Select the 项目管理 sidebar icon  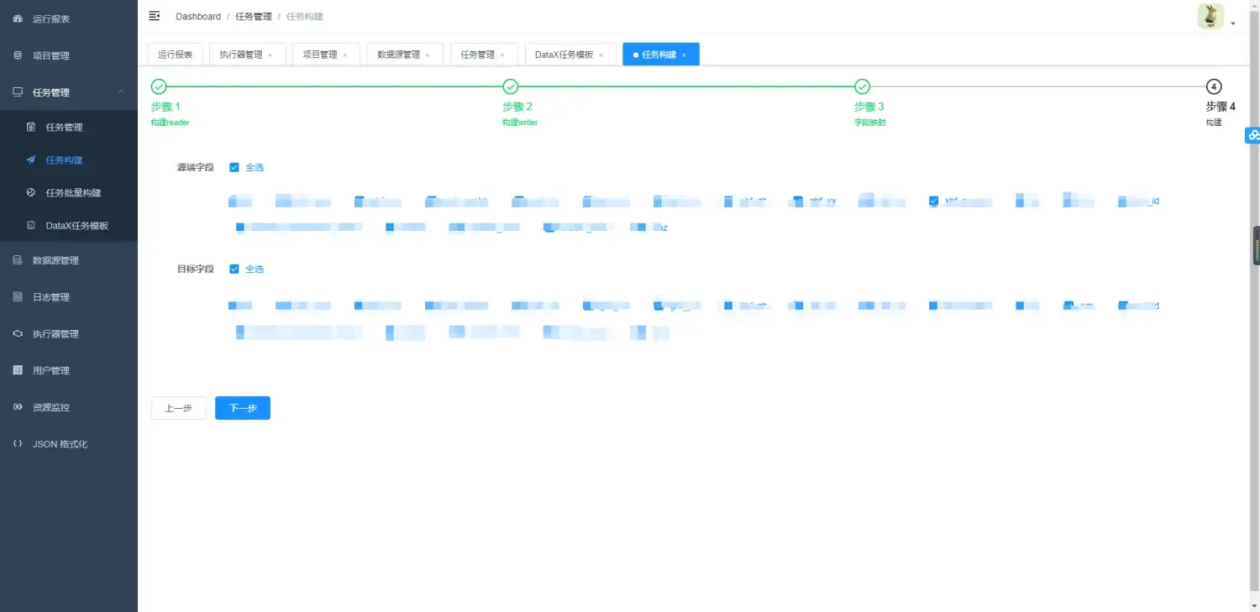tap(18, 55)
